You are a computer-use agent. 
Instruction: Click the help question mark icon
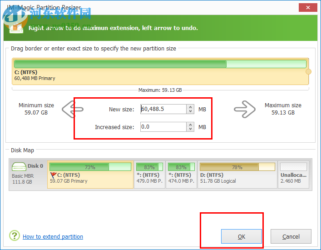(x=15, y=235)
